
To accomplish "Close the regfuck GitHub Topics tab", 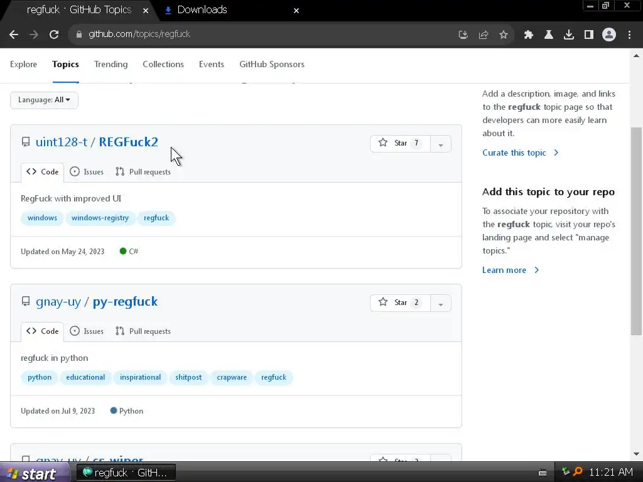I will pyautogui.click(x=146, y=11).
